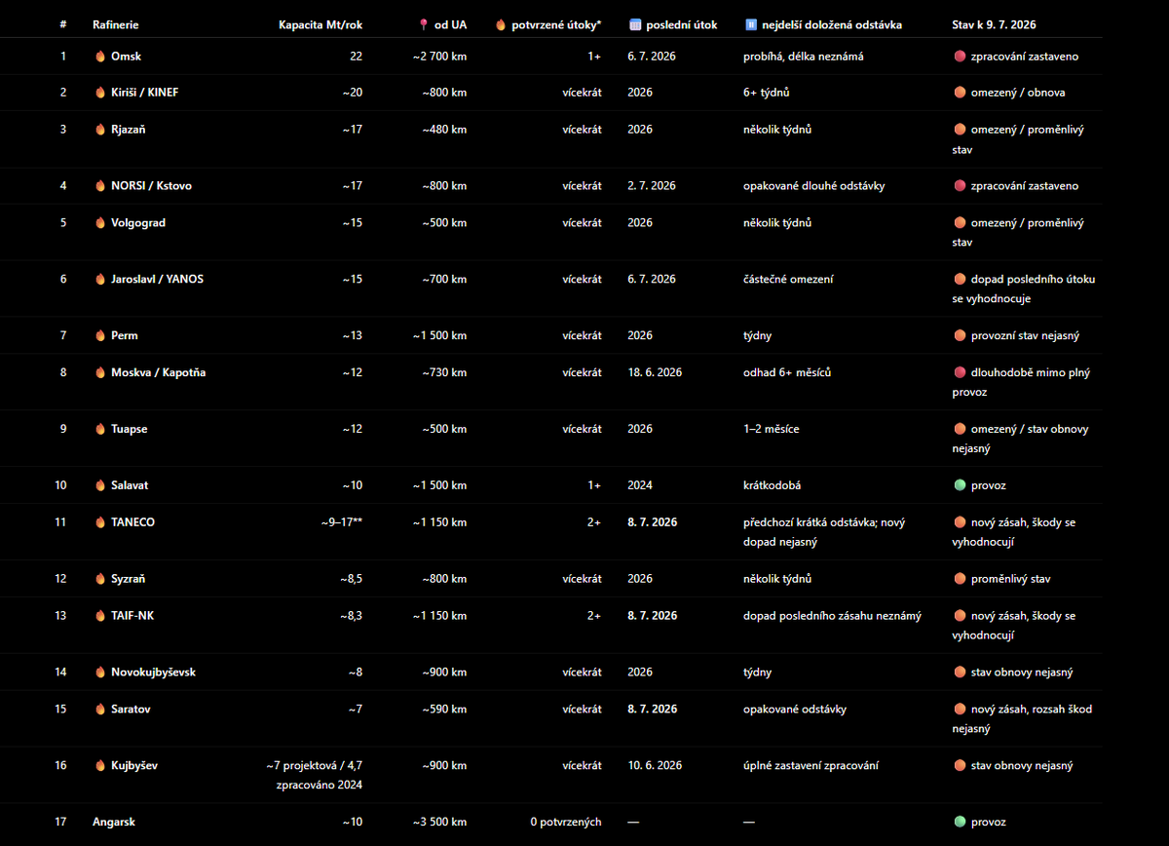Click the calendar icon in poslední útok header

[635, 24]
